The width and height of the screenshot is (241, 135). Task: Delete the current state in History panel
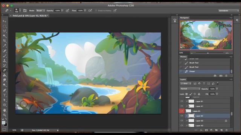coord(226,76)
